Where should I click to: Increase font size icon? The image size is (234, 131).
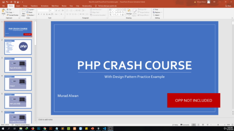click(x=56, y=11)
